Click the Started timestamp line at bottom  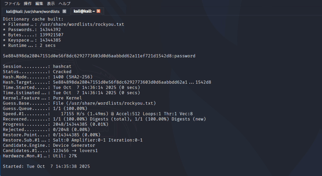46,166
